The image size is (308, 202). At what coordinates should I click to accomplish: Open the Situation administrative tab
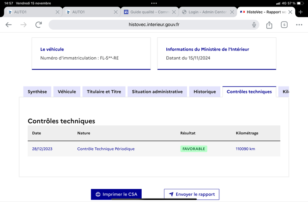[x=157, y=92]
